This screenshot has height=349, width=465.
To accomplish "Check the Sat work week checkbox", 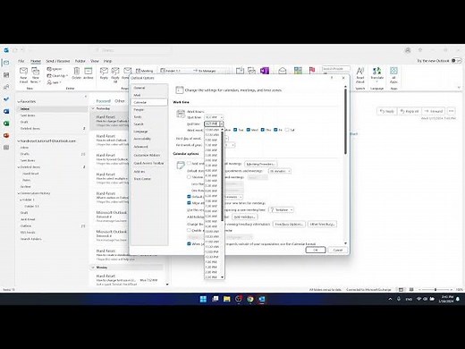I will [x=287, y=130].
